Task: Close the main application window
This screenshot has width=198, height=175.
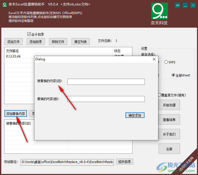Action: (x=193, y=5)
